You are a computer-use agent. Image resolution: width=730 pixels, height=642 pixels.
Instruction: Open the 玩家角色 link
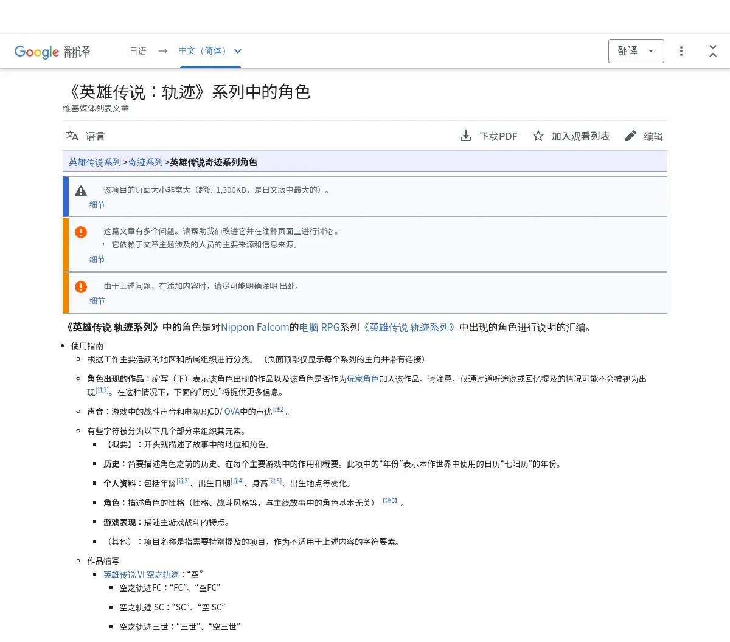pyautogui.click(x=363, y=379)
